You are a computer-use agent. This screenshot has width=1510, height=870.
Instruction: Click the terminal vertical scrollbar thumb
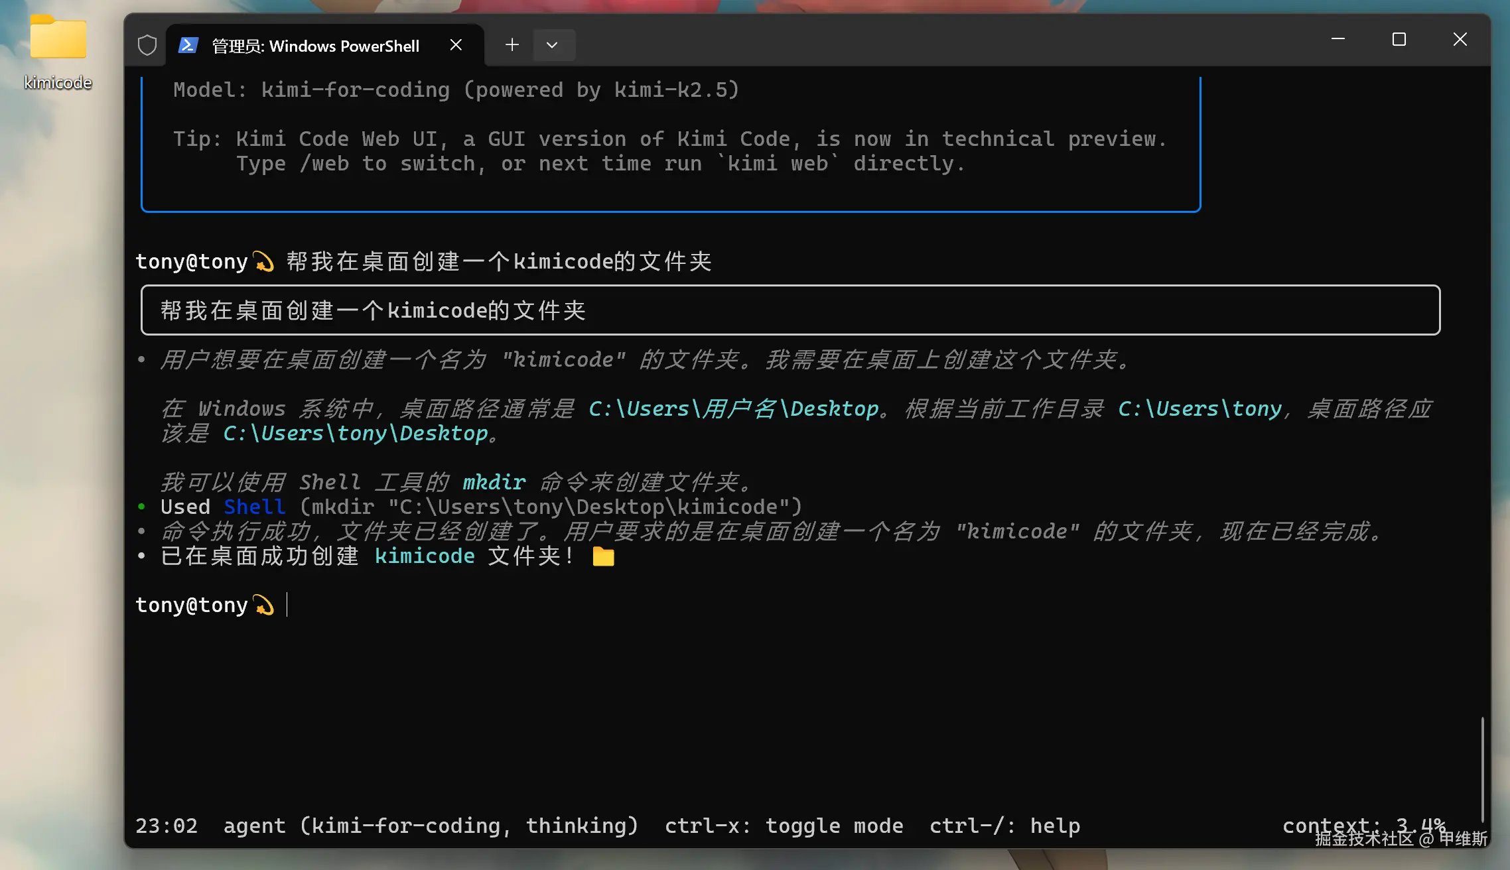point(1482,769)
